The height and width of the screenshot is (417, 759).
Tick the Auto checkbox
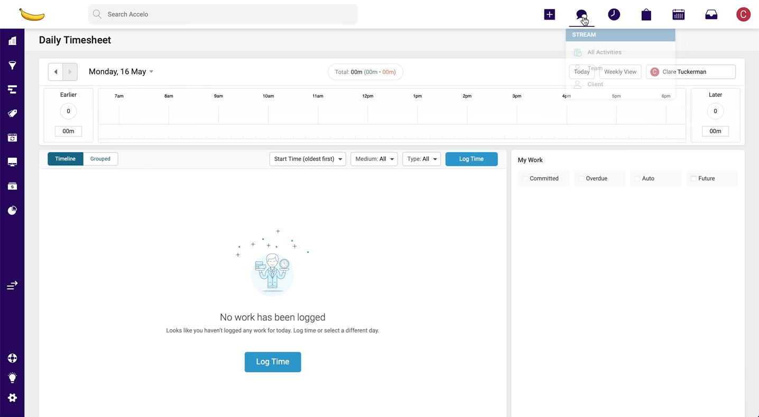tap(637, 178)
